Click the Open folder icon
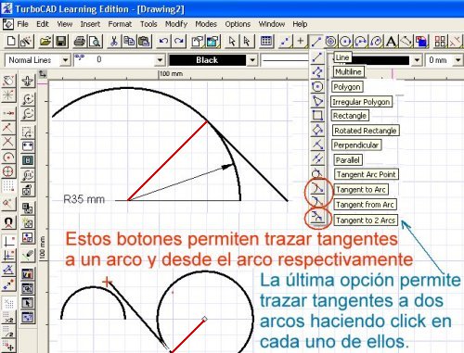464x353 pixels. tap(45, 42)
